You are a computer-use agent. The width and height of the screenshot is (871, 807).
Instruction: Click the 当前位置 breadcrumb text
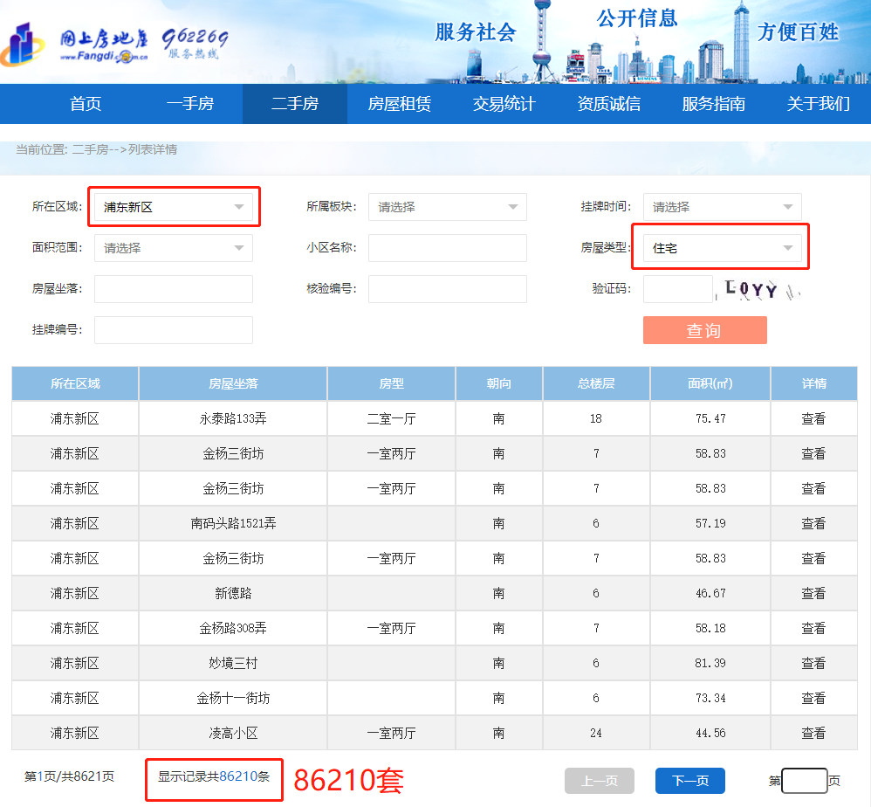click(96, 149)
